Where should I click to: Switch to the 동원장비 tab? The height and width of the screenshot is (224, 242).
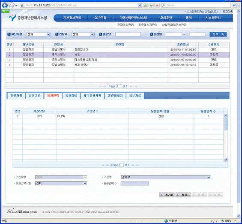point(71,96)
